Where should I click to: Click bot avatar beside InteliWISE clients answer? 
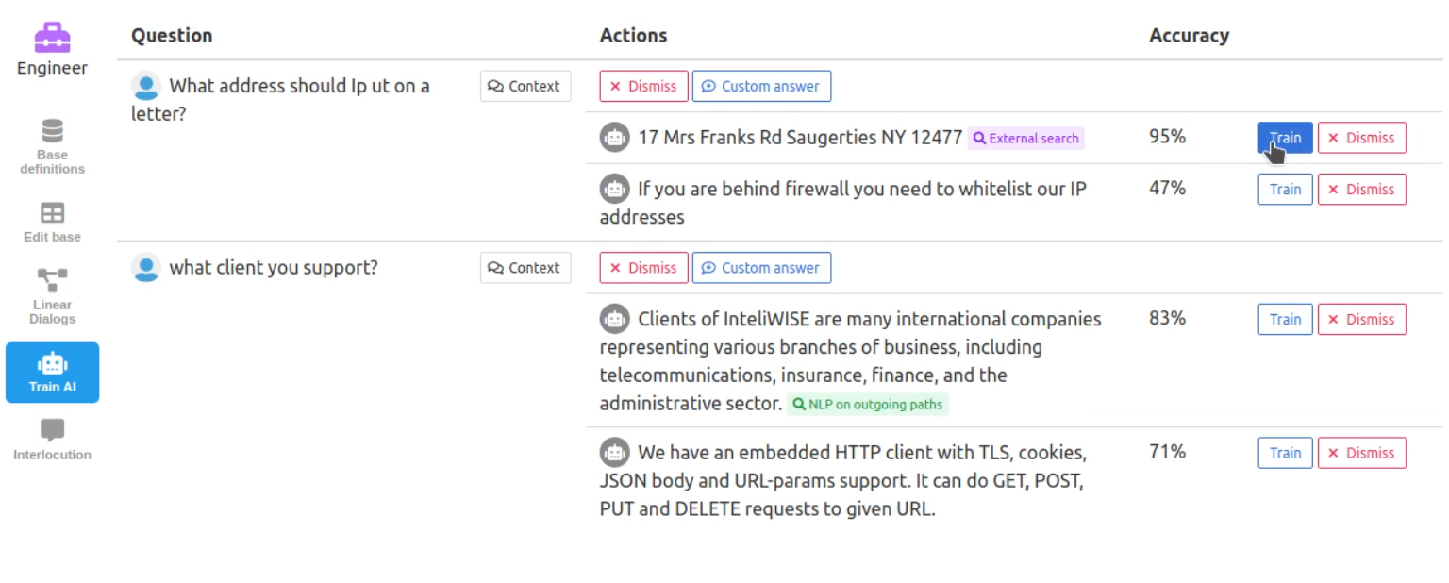click(615, 319)
